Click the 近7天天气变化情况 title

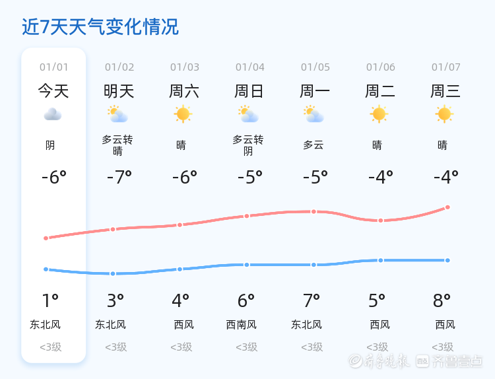(x=100, y=27)
